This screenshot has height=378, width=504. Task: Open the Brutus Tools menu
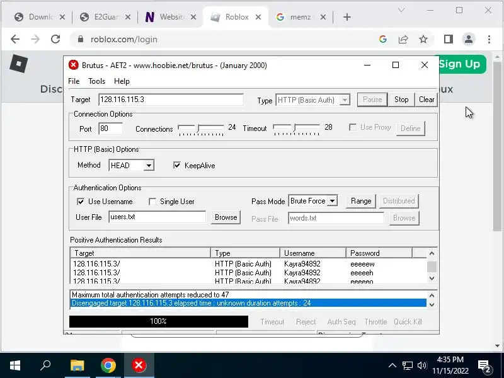[97, 81]
